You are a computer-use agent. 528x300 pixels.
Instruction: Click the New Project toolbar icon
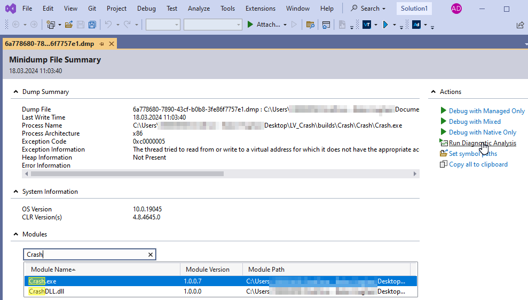(51, 25)
